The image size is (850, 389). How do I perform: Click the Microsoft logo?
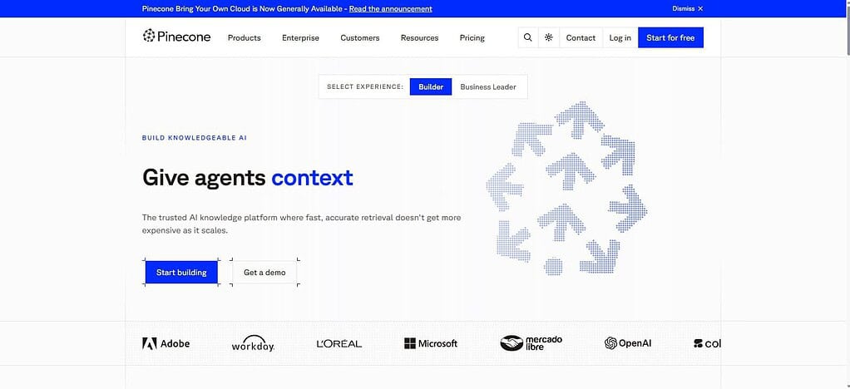pos(431,343)
